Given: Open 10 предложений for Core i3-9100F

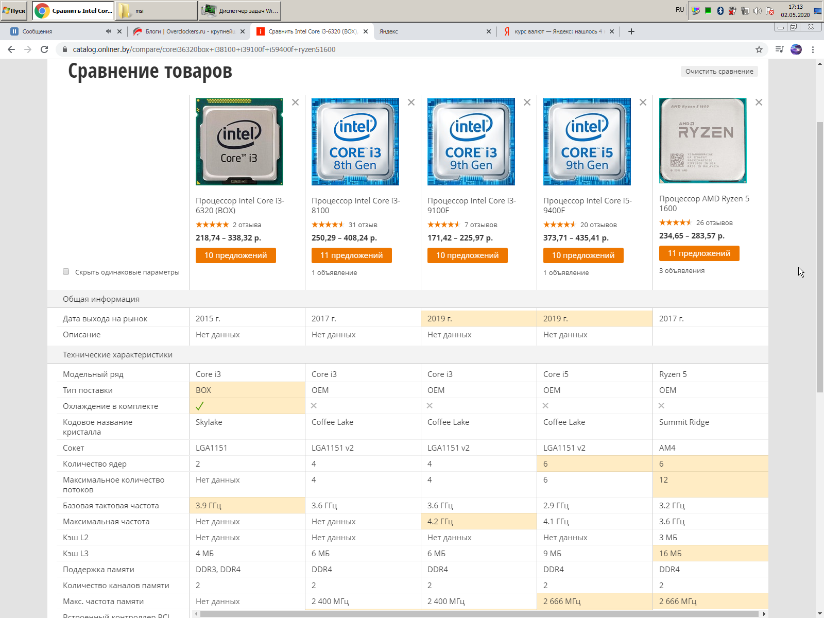Looking at the screenshot, I should pos(467,255).
